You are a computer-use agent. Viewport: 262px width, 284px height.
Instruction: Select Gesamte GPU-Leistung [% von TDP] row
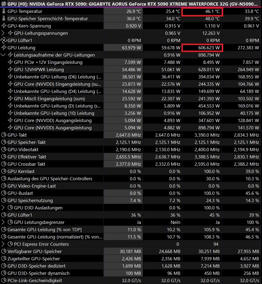(x=131, y=229)
